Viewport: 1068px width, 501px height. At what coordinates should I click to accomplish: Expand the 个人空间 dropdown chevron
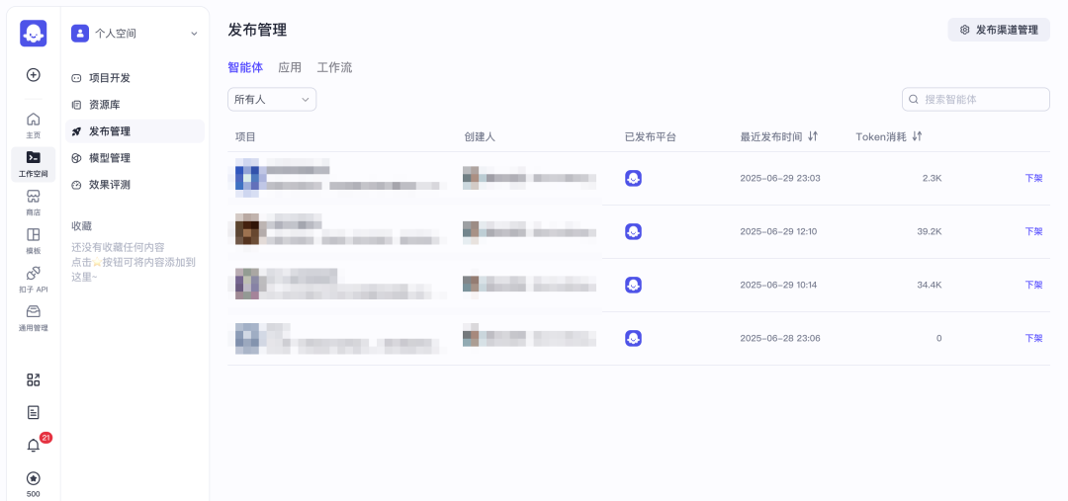click(194, 34)
